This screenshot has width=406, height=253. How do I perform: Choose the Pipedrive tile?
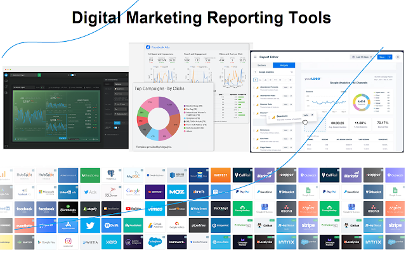coord(199,225)
